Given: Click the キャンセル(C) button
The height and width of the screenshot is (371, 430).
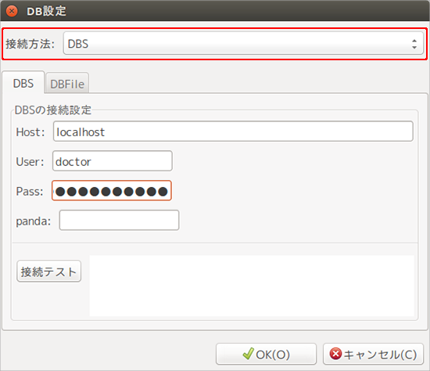Looking at the screenshot, I should pyautogui.click(x=373, y=354).
